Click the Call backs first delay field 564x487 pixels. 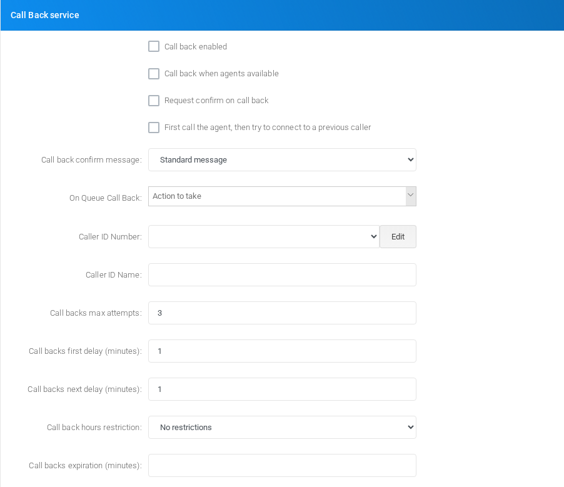click(x=282, y=351)
